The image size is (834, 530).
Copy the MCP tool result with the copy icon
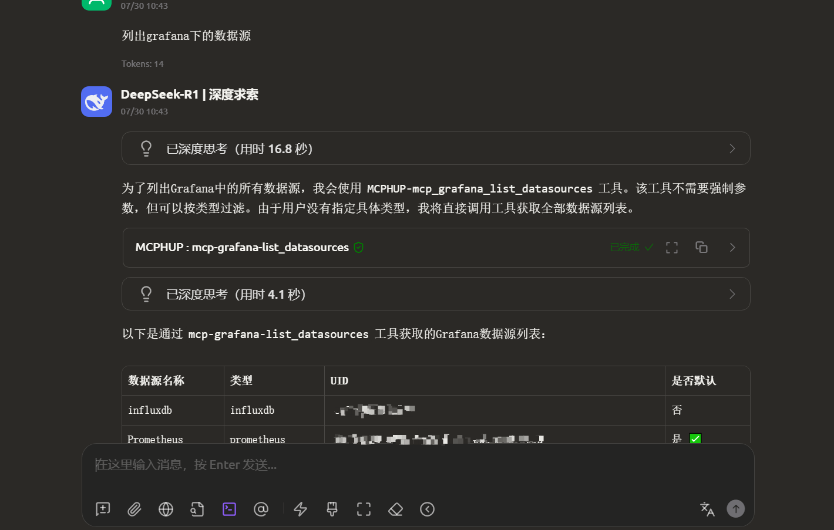pyautogui.click(x=701, y=247)
